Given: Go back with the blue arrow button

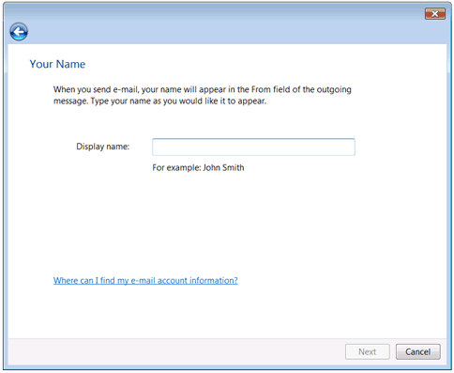Looking at the screenshot, I should click(19, 32).
